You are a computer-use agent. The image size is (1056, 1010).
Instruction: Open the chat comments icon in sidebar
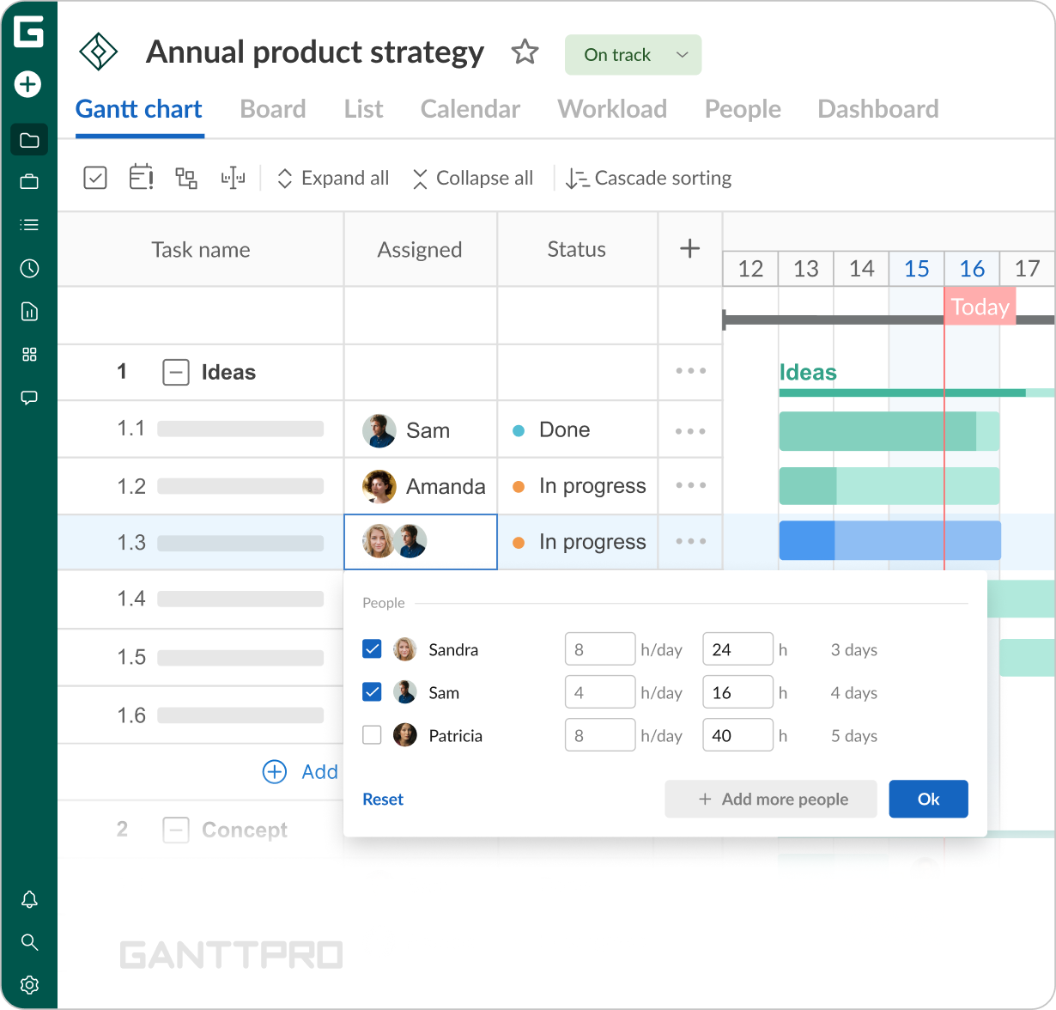[x=29, y=398]
